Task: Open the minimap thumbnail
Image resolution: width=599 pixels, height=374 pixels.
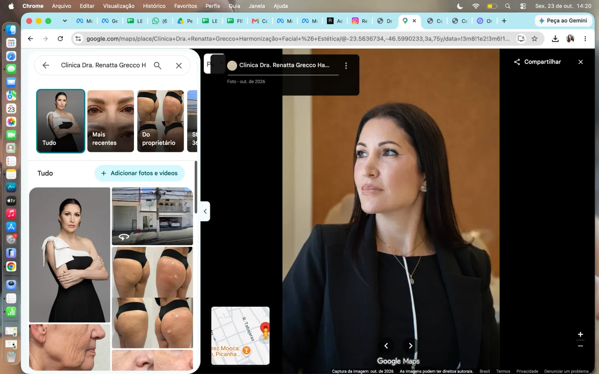Action: 240,336
